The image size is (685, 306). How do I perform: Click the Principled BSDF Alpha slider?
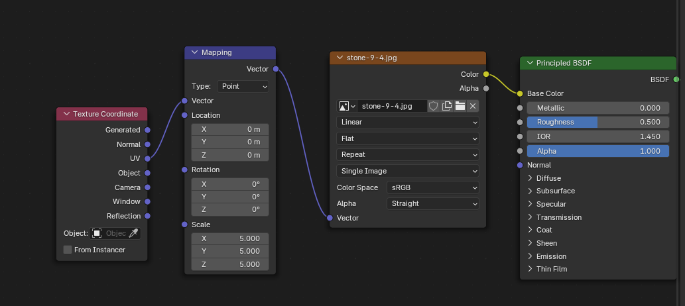pyautogui.click(x=598, y=151)
